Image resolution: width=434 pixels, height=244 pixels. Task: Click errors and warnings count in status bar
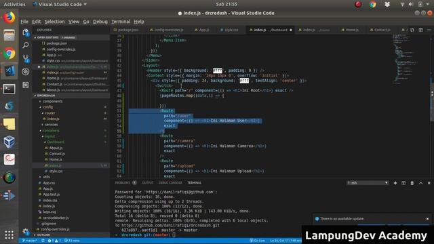pos(54,241)
